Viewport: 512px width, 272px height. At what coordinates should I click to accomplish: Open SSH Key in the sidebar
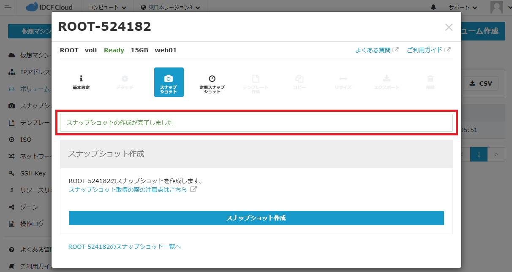click(33, 173)
